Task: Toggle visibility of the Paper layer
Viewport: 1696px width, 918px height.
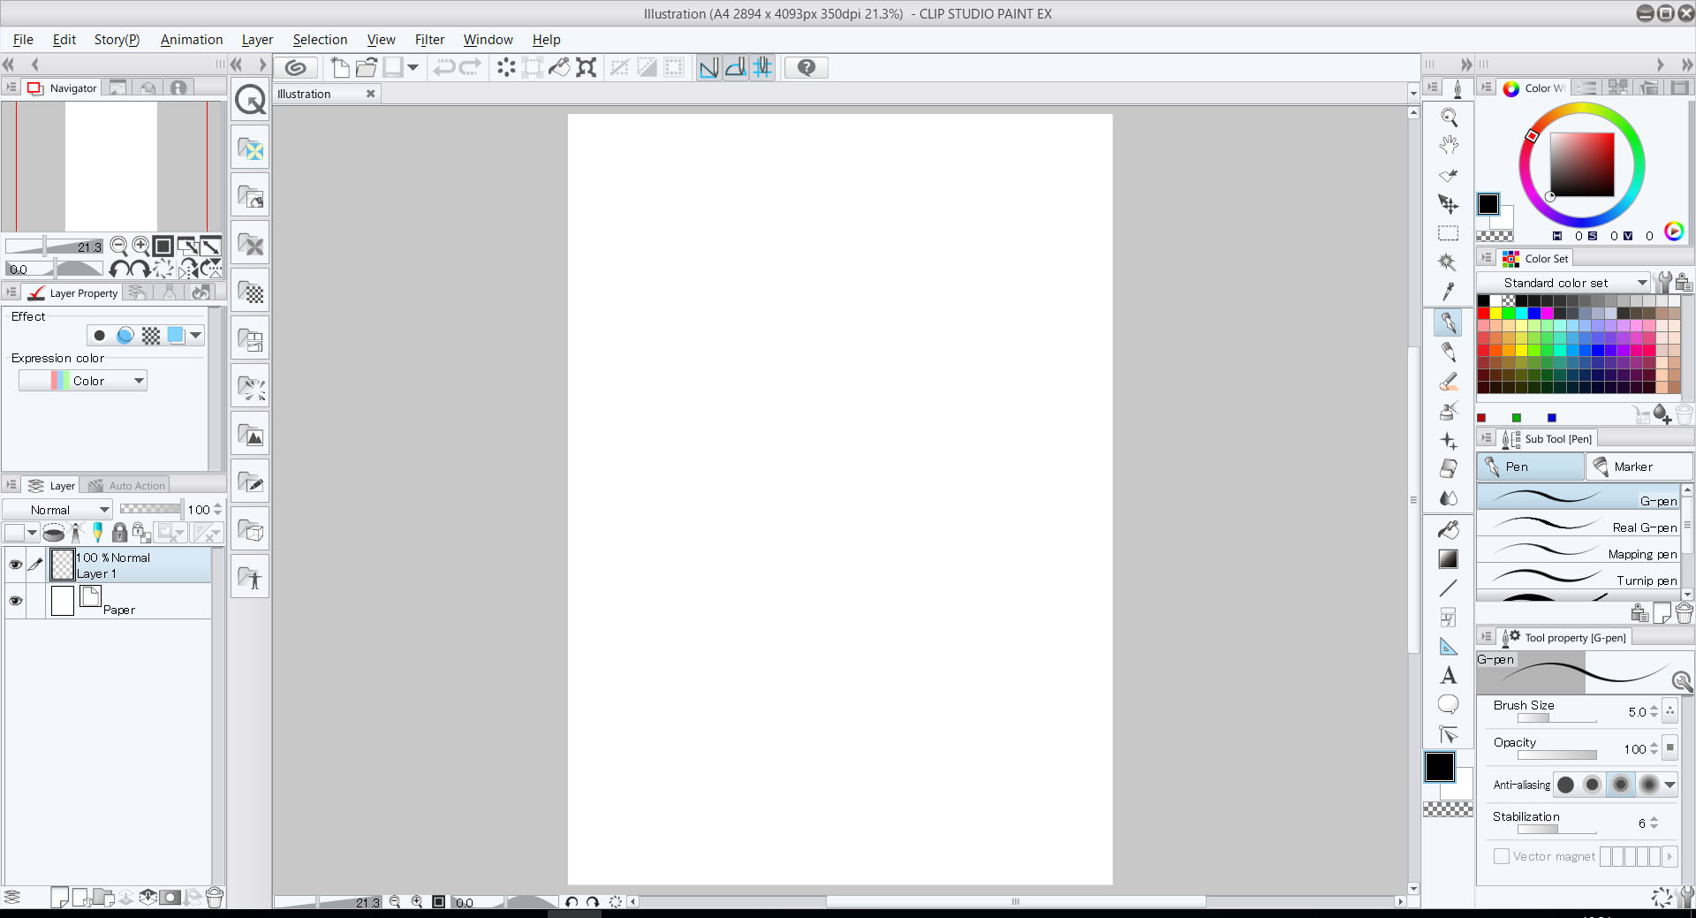Action: [15, 601]
